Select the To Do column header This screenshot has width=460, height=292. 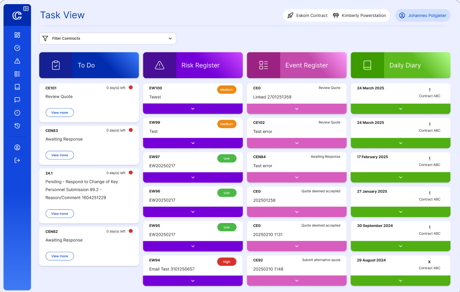[x=89, y=65]
